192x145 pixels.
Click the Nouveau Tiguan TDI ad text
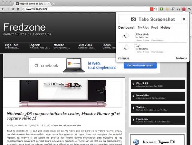tap(159, 142)
